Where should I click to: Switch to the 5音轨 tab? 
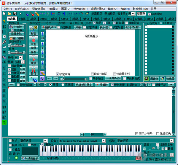pos(65,19)
